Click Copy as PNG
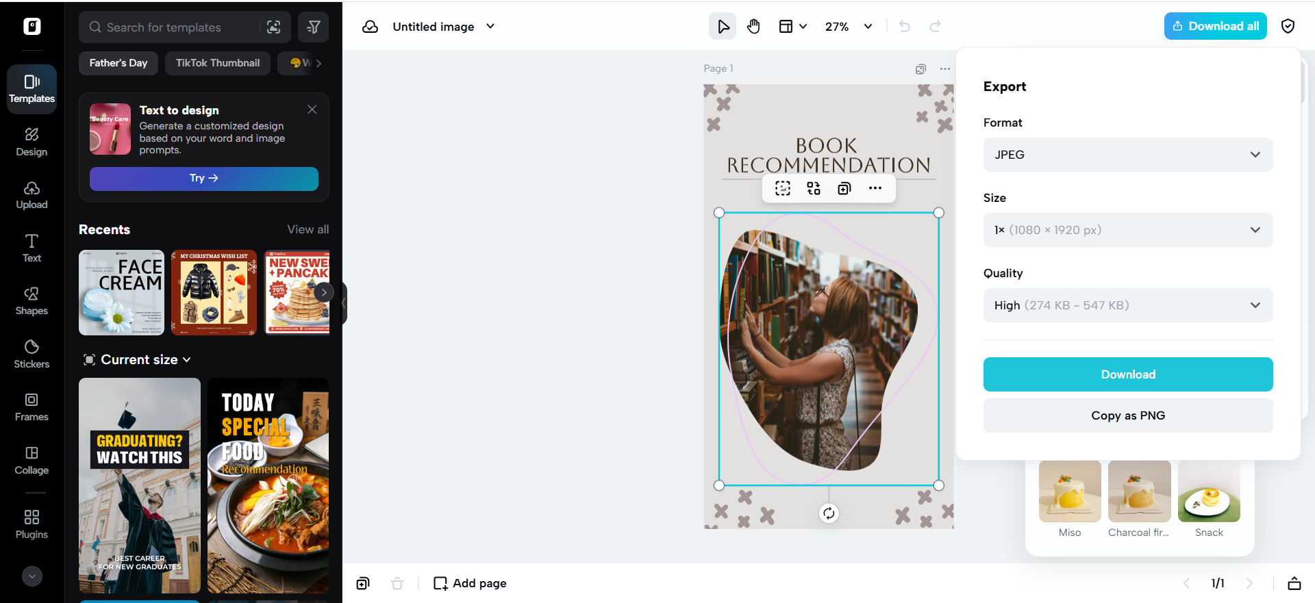Screen dimensions: 1315x603 click(1128, 415)
